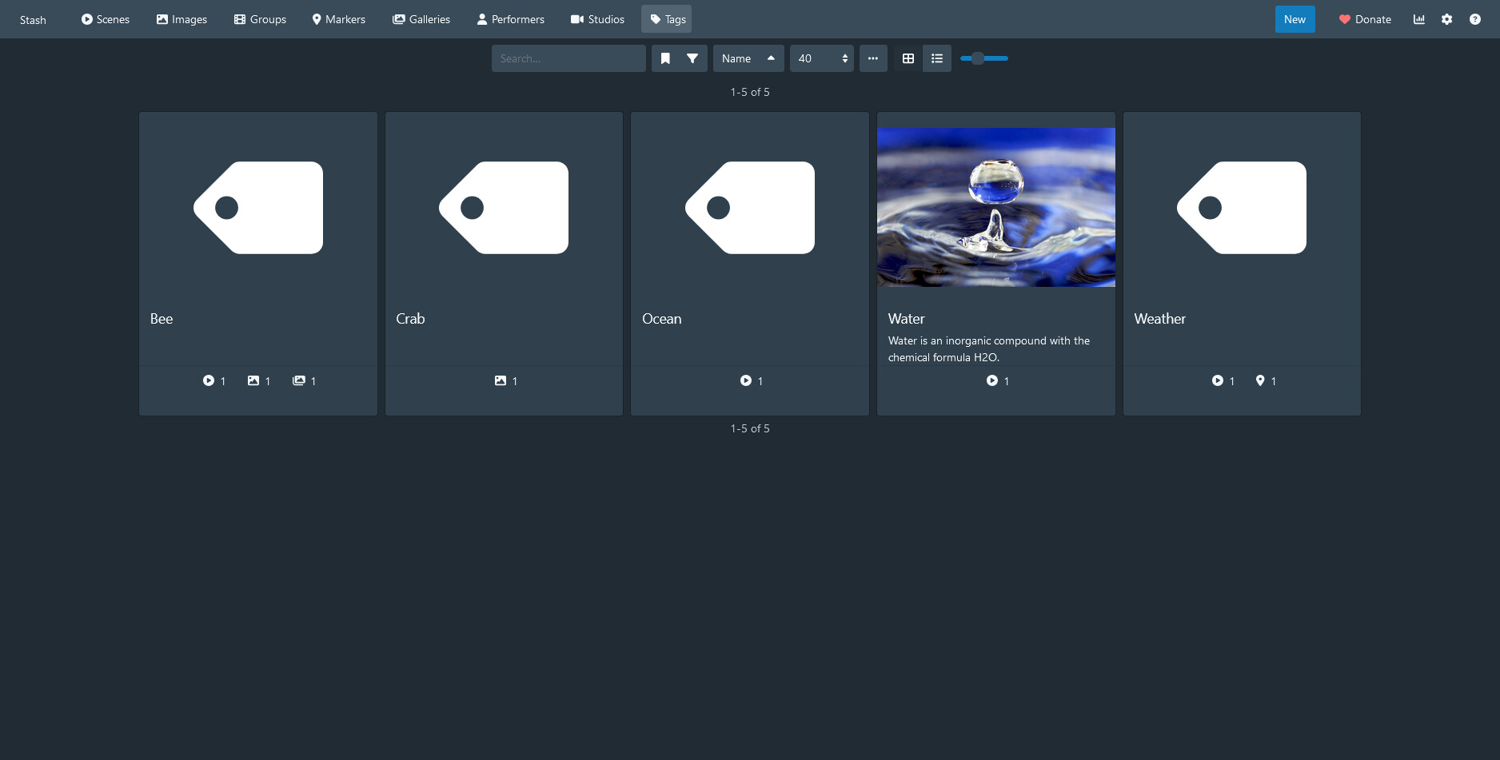Click the Ocean tag title
Image resolution: width=1500 pixels, height=760 pixels.
coord(662,319)
